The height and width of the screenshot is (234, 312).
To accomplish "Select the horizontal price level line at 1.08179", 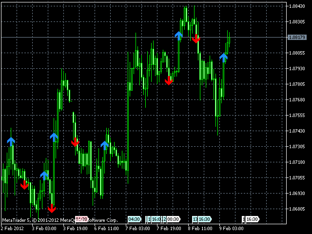I will point(144,37).
